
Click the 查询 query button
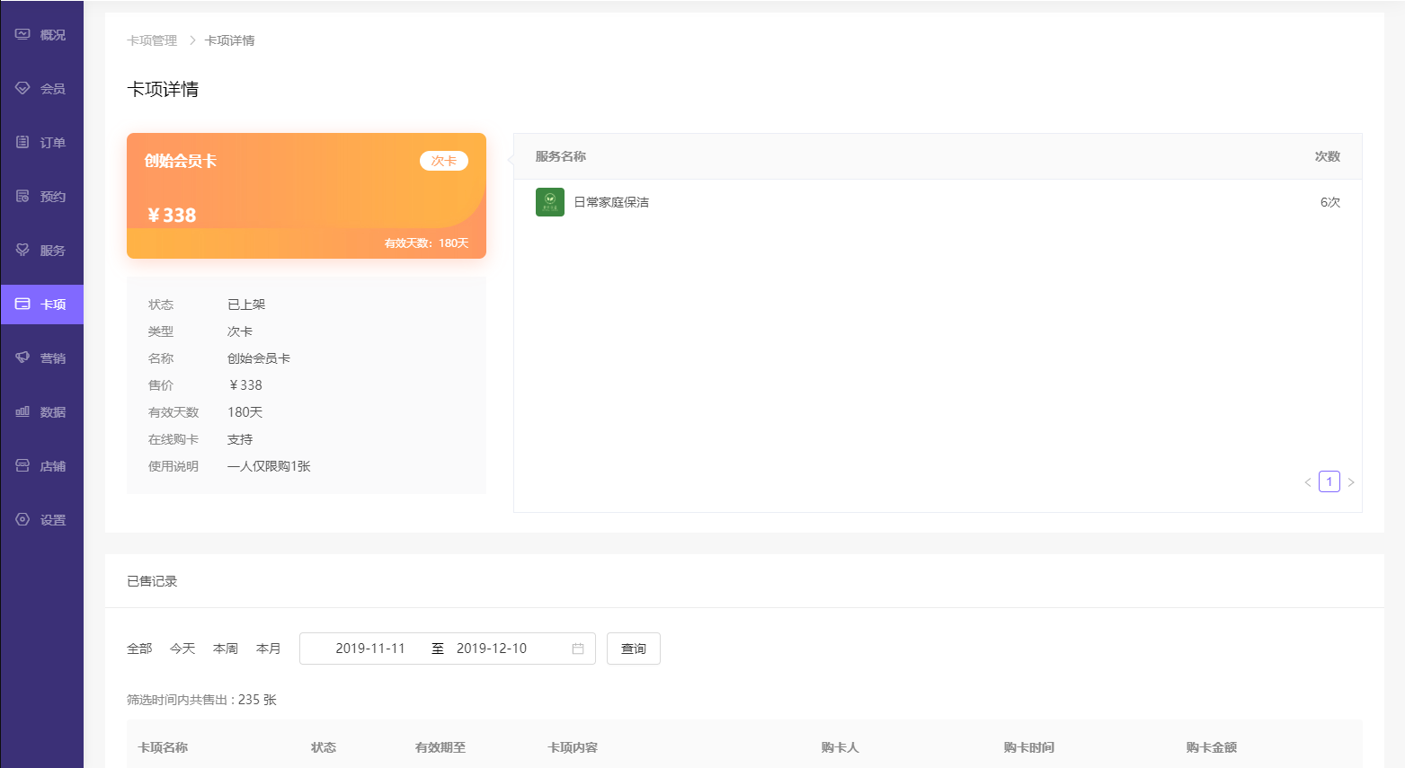pyautogui.click(x=634, y=649)
